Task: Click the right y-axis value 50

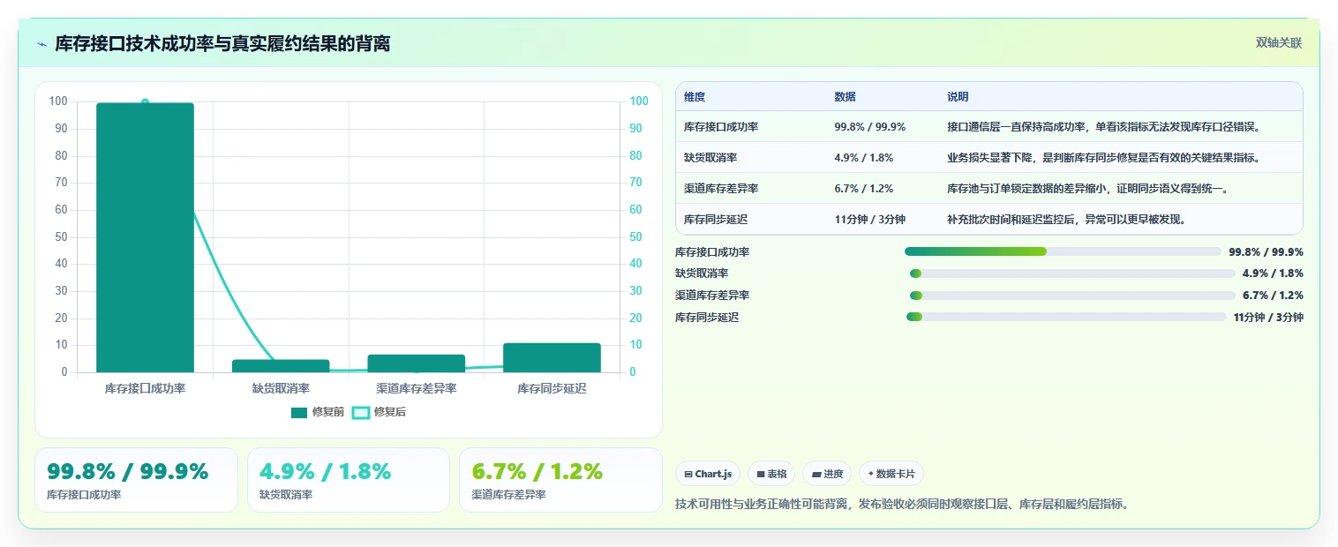Action: coord(635,237)
